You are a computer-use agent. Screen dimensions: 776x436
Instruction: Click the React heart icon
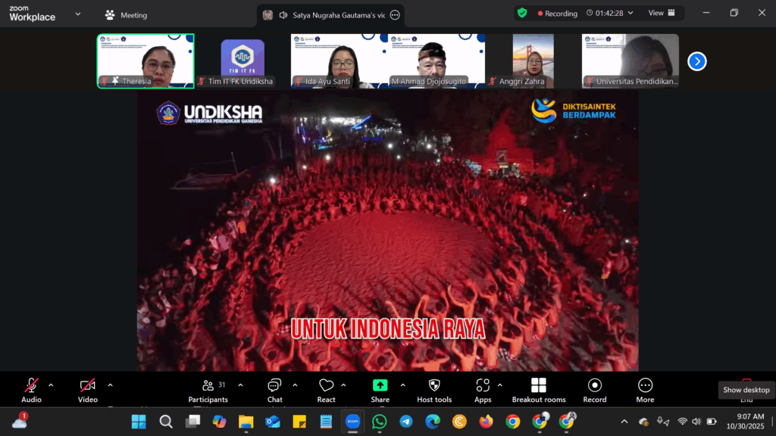click(326, 389)
